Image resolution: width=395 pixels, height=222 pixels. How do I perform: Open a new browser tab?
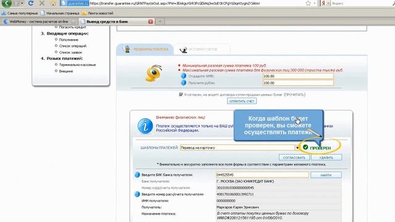click(x=160, y=22)
